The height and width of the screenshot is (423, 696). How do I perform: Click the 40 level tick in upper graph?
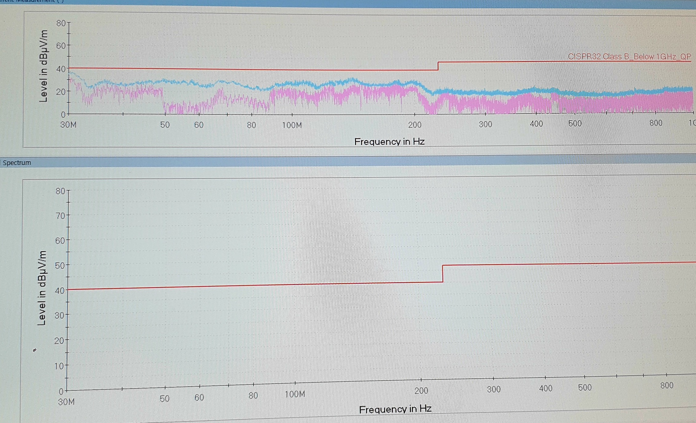(61, 69)
